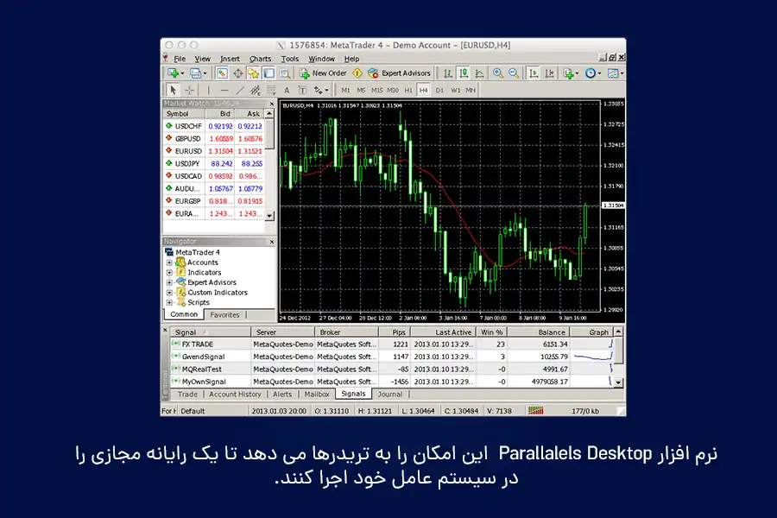The image size is (777, 518).
Task: Select the Fibonacci Retracement tool
Action: (x=271, y=90)
